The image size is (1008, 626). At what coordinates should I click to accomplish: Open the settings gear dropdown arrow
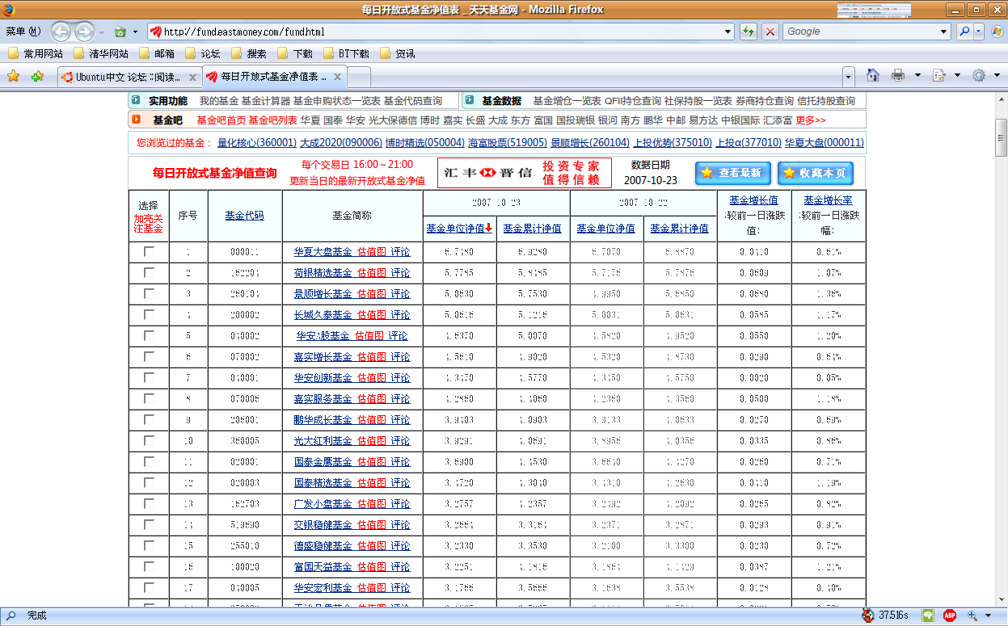(x=997, y=76)
